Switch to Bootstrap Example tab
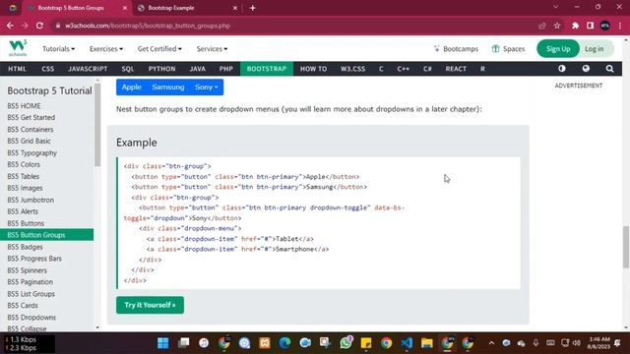 [187, 8]
